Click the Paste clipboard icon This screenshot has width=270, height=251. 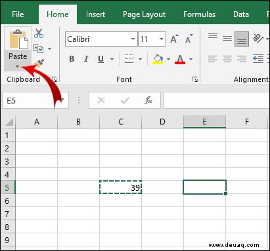coord(18,39)
